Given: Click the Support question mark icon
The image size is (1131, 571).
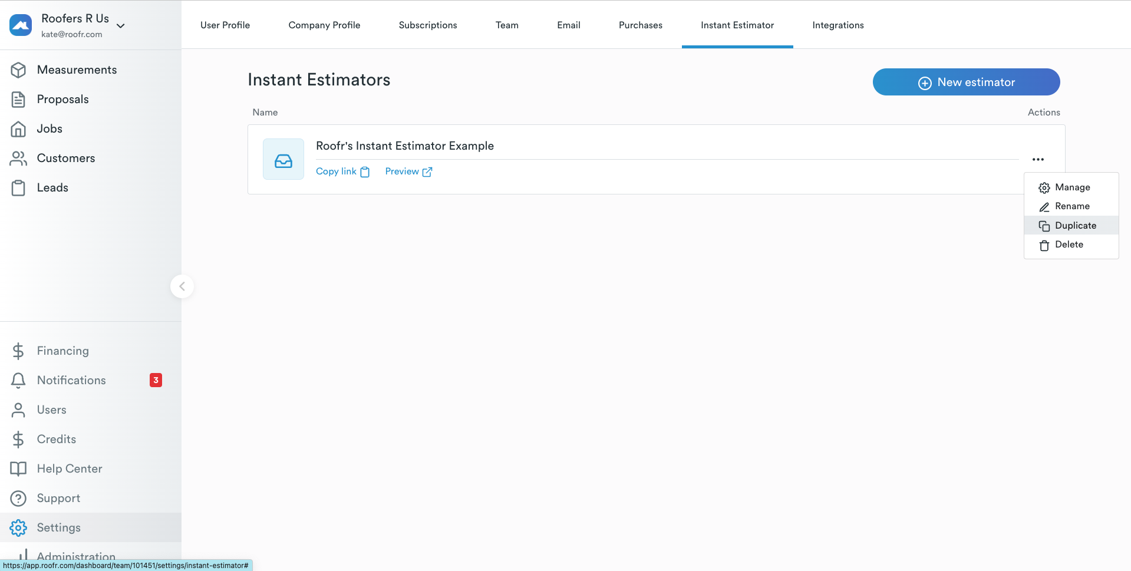Looking at the screenshot, I should tap(18, 499).
